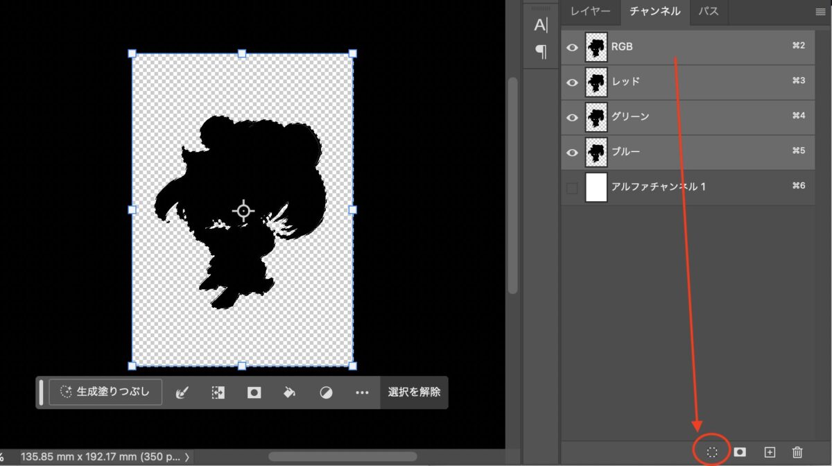Toggle visibility of the レッド channel
This screenshot has height=466, width=832.
click(x=572, y=82)
